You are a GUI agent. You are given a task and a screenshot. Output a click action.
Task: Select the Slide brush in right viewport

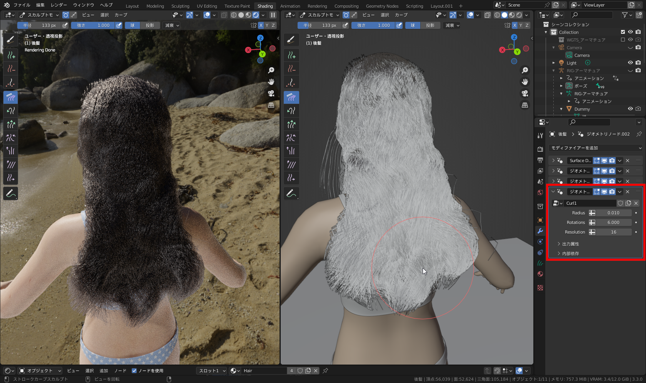[291, 178]
